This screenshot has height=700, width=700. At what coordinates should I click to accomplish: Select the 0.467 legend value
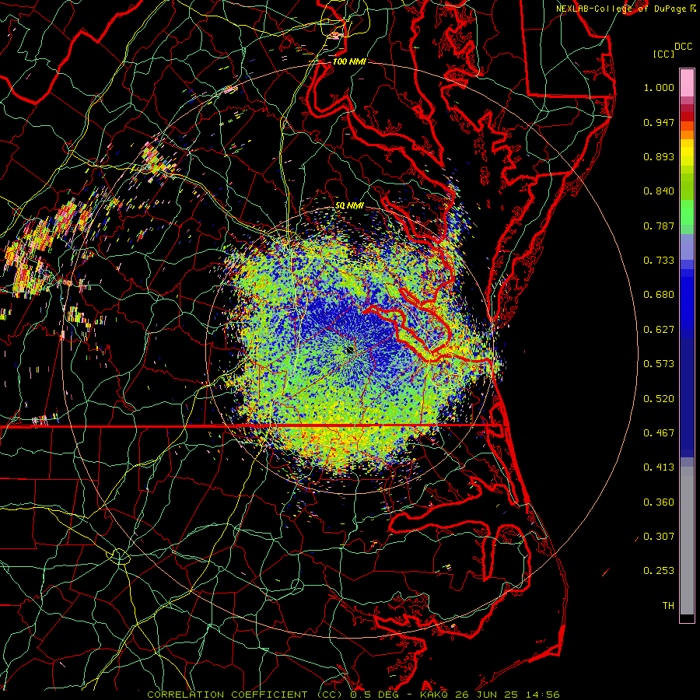[x=659, y=433]
